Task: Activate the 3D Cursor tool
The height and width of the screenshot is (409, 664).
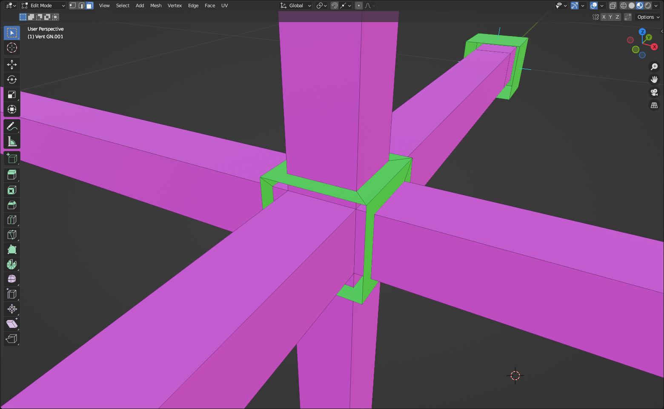Action: coord(12,48)
